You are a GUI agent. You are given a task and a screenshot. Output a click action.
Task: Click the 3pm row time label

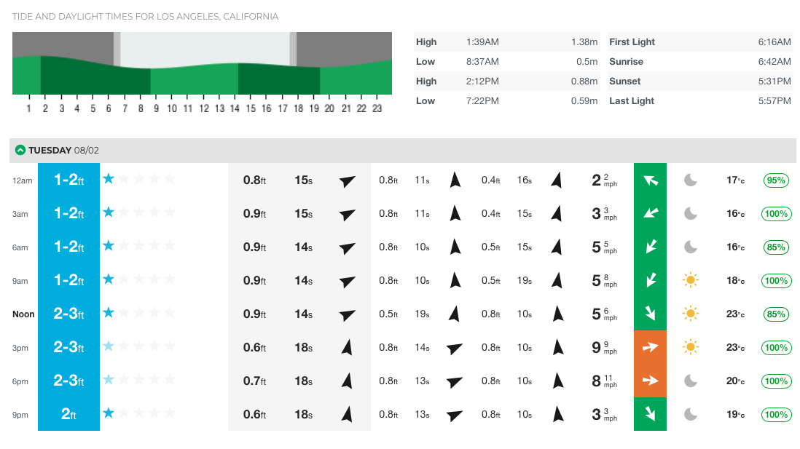[20, 348]
